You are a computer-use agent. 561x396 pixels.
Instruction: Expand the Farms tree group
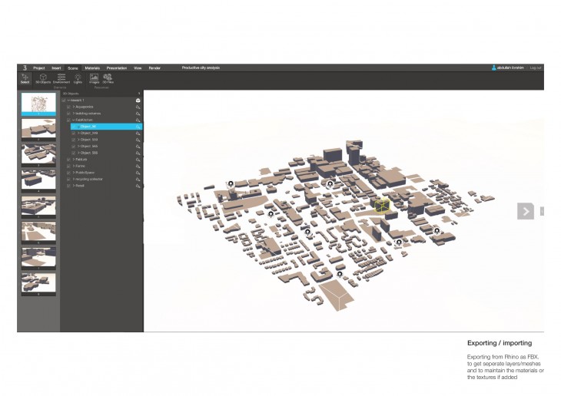click(74, 166)
